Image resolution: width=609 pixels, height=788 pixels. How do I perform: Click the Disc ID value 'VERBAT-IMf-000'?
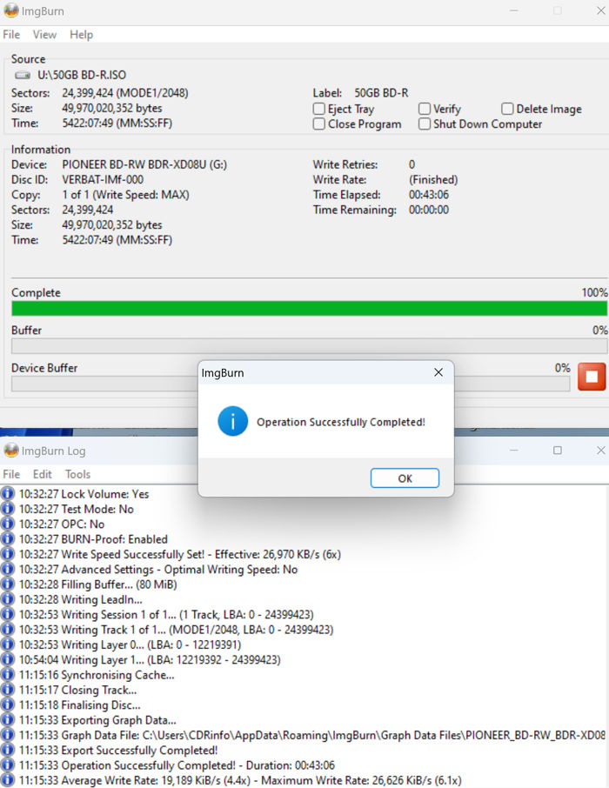[103, 180]
